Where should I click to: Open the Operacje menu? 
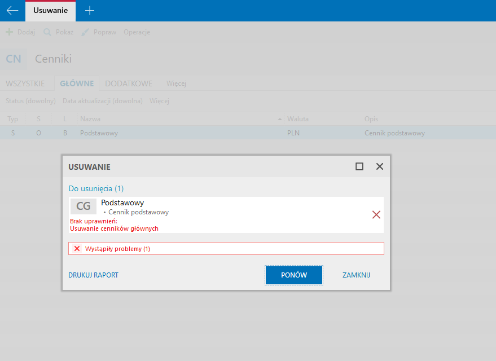(137, 32)
